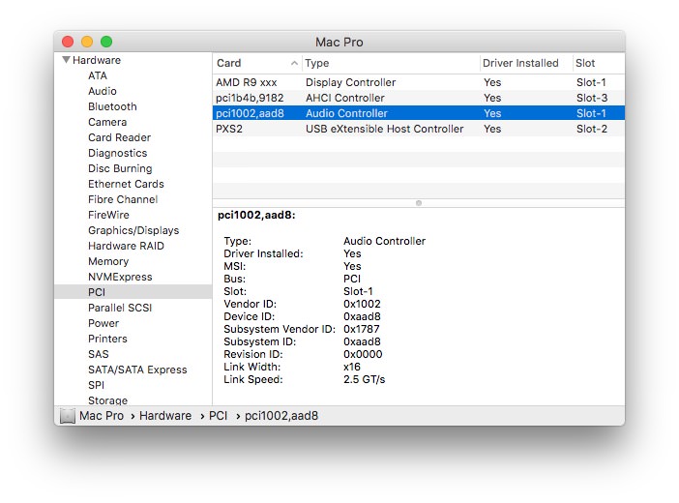Click the Link Speed value 2.5 GT/s

364,379
